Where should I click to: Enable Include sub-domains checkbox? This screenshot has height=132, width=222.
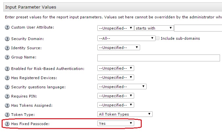tap(158, 38)
